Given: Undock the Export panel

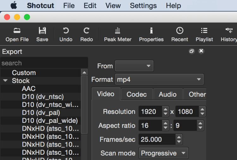Looking at the screenshot, I should [192, 51].
